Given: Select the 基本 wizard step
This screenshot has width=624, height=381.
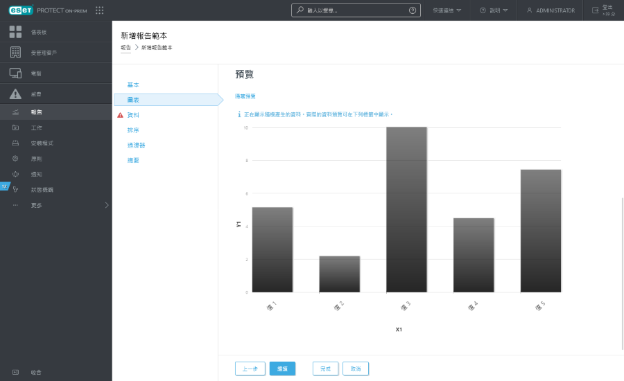Looking at the screenshot, I should (133, 85).
